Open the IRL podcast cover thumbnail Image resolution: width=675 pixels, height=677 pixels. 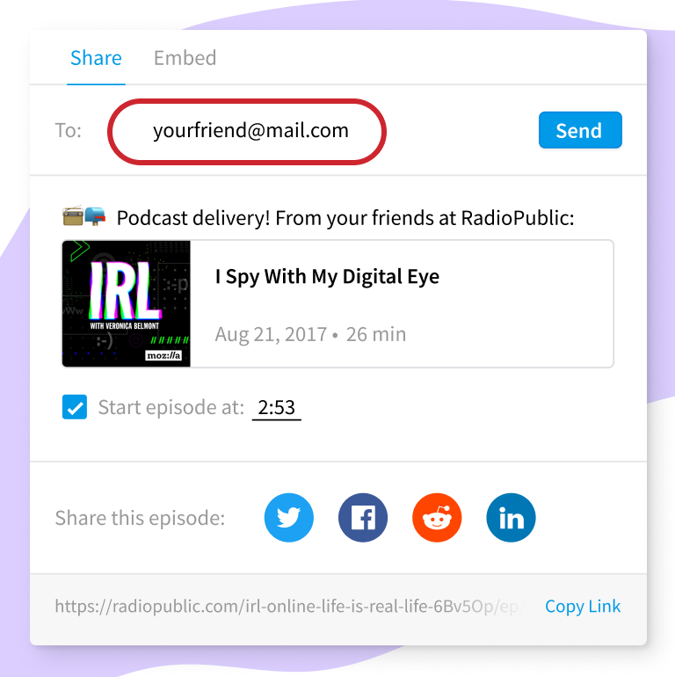coord(127,303)
